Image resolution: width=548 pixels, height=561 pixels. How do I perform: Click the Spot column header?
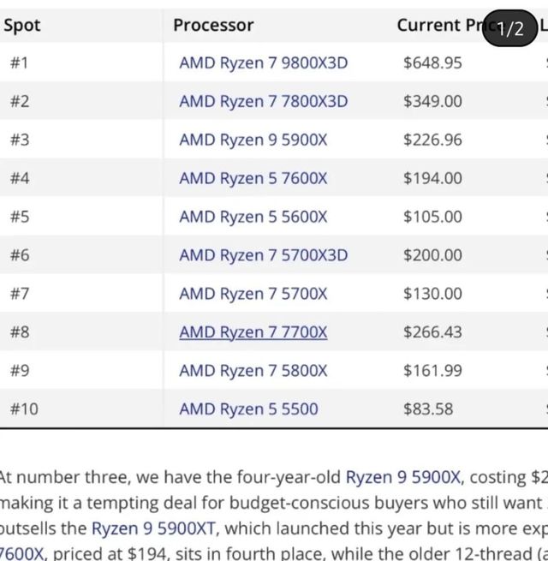[x=22, y=26]
